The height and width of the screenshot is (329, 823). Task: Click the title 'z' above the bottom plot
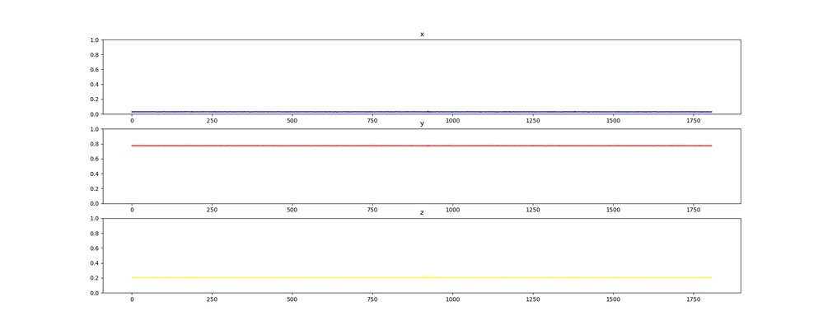click(x=422, y=213)
